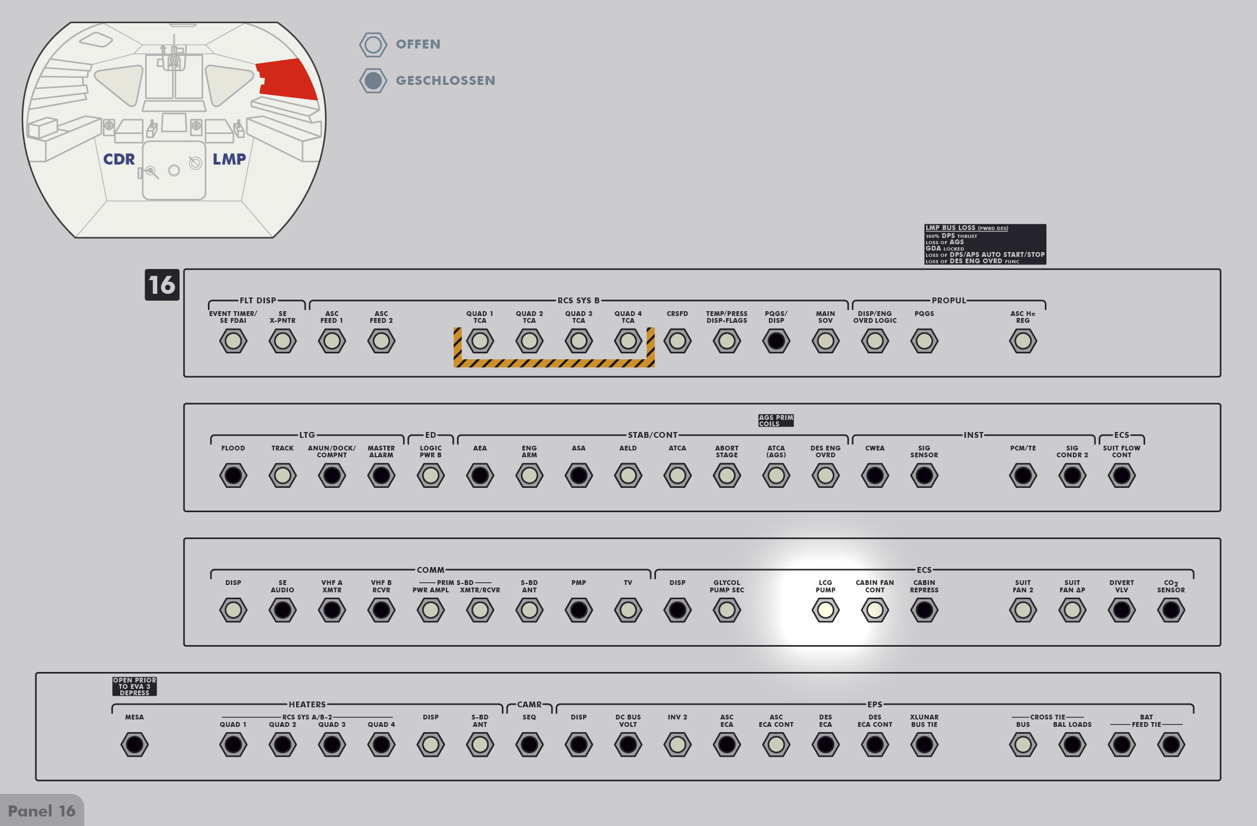This screenshot has height=826, width=1257.
Task: Click the DES ENG OVRD breaker
Action: (x=825, y=476)
